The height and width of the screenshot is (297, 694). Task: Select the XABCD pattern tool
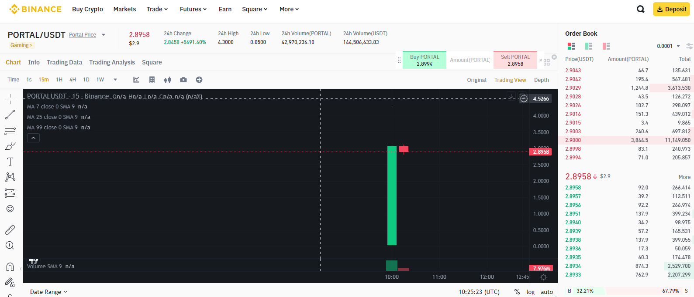tap(10, 177)
